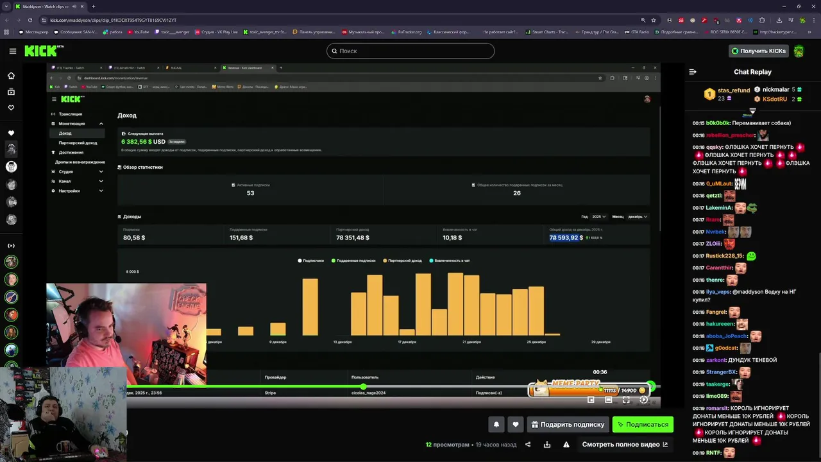
Task: Switch clip player to theater mode
Action: [609, 400]
